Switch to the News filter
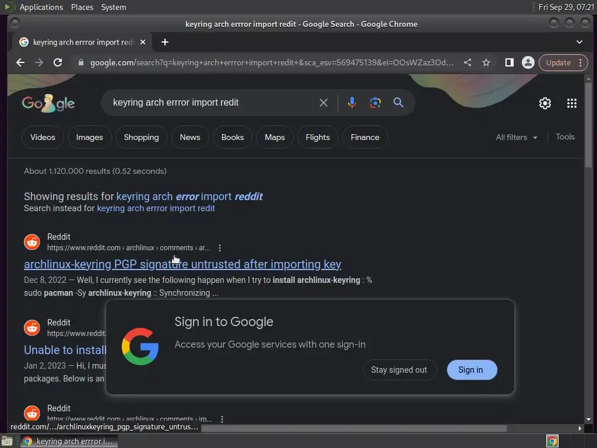The image size is (597, 448). pyautogui.click(x=190, y=137)
